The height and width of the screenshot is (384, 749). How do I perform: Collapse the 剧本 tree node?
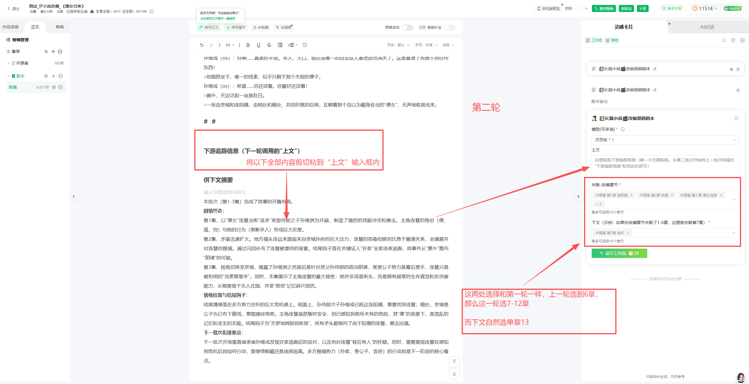[x=8, y=76]
